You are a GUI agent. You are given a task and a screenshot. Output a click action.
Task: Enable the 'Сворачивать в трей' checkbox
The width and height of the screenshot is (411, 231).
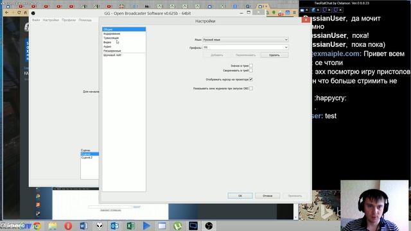point(251,71)
